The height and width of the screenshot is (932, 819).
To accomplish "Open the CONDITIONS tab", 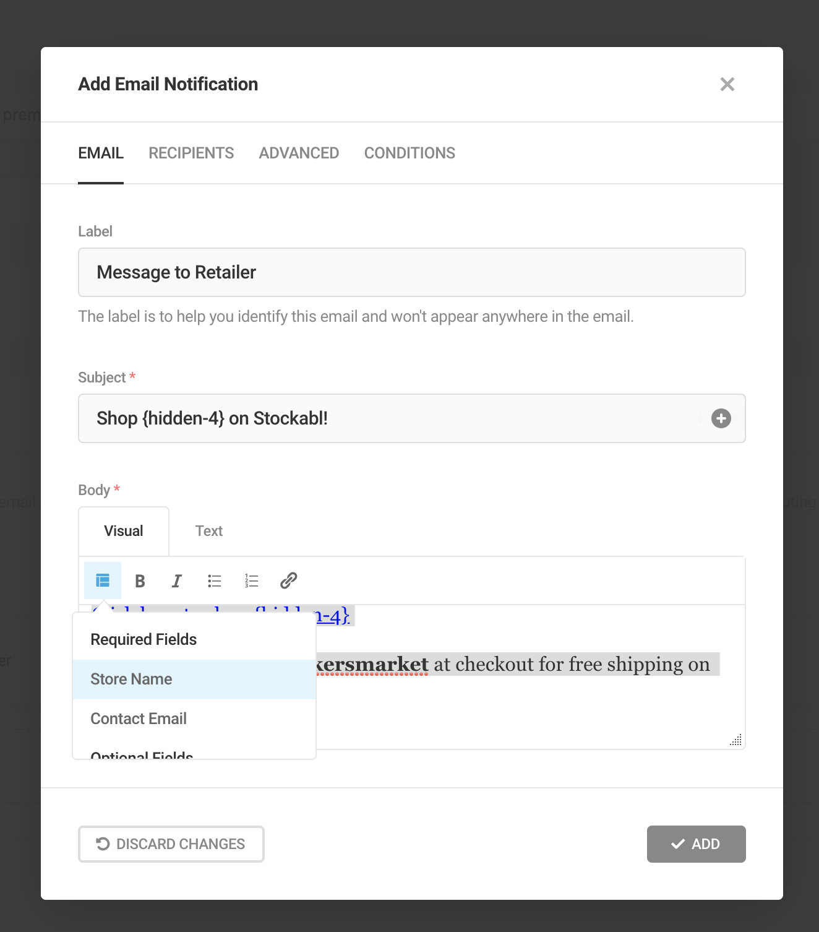I will tap(409, 153).
